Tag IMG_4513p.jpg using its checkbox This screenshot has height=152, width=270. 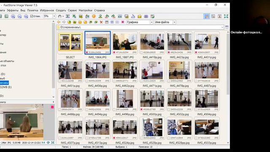click(87, 138)
